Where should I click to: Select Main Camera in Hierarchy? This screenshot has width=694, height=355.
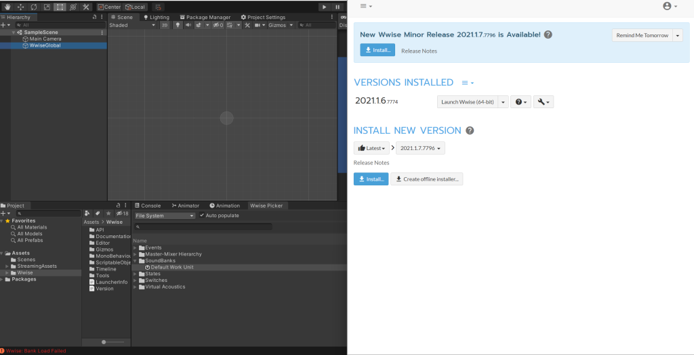45,39
